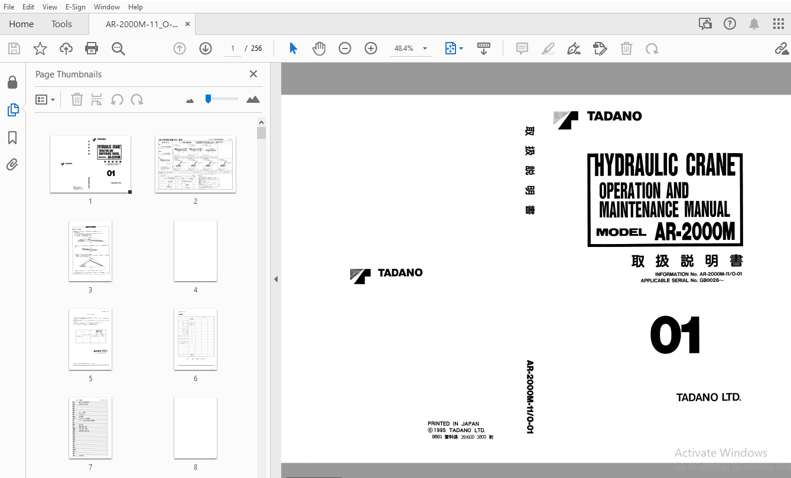Open the notifications bell
Image resolution: width=791 pixels, height=478 pixels.
click(754, 24)
